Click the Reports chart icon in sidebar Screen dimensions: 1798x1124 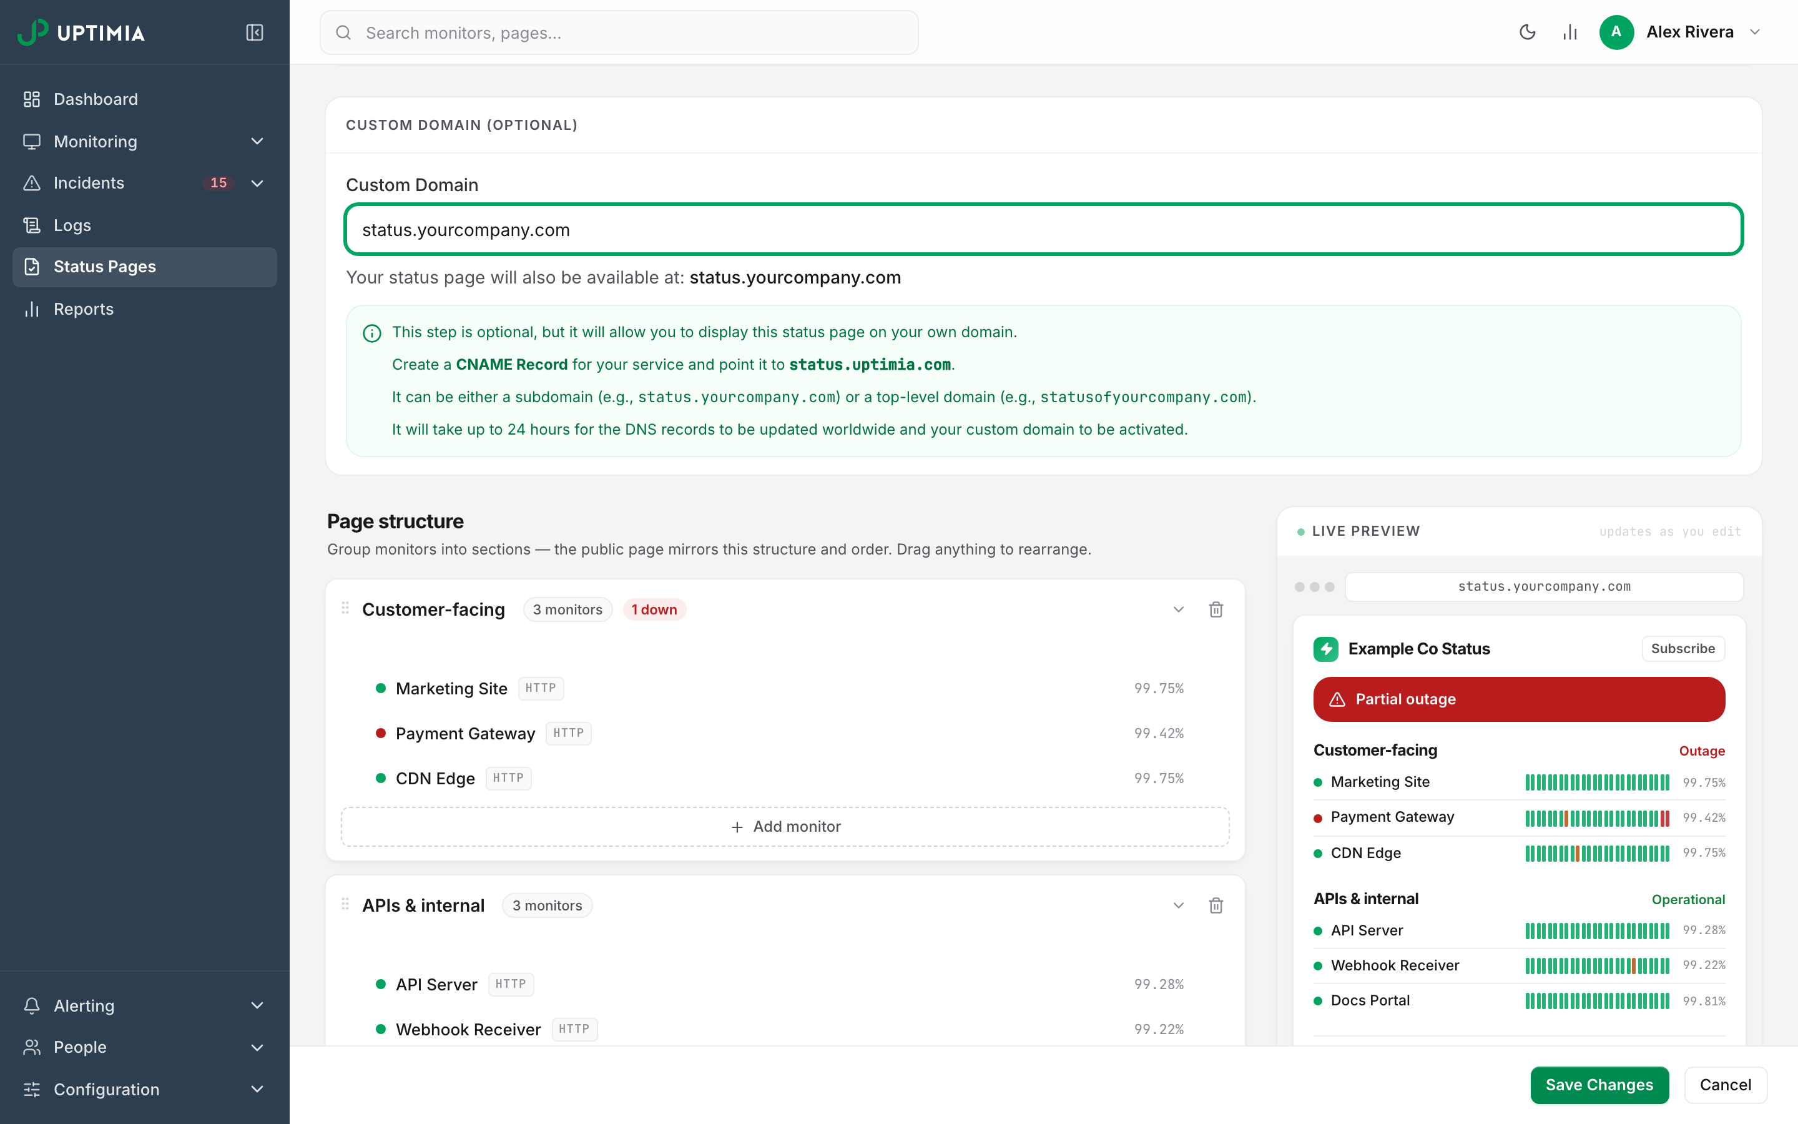[31, 309]
